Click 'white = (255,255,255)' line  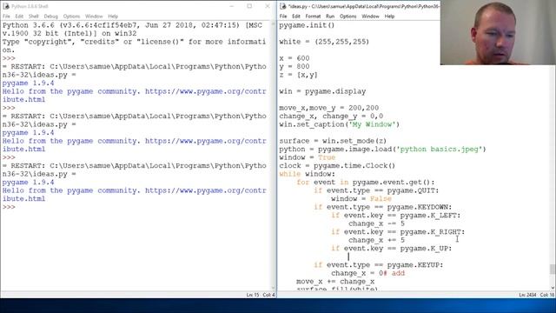click(324, 42)
